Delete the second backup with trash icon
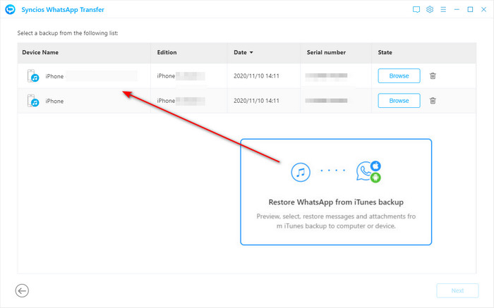The width and height of the screenshot is (494, 308). [433, 101]
